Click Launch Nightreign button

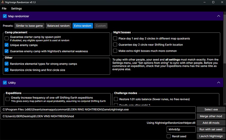pos(211,136)
